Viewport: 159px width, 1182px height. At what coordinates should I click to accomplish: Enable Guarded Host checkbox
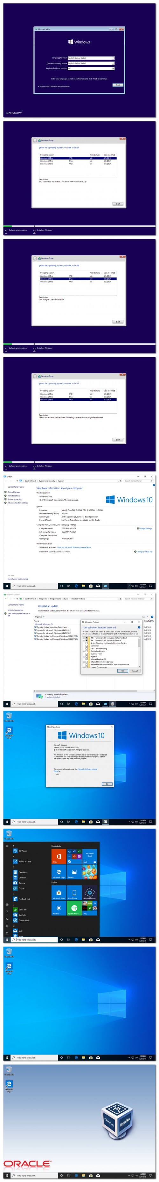tap(87, 654)
